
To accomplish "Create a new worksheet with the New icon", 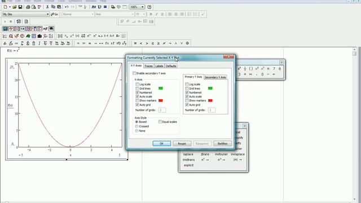I will click(x=5, y=7).
